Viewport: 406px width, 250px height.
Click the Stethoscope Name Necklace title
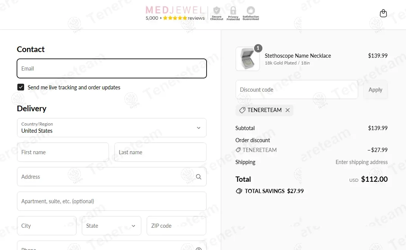coord(298,56)
